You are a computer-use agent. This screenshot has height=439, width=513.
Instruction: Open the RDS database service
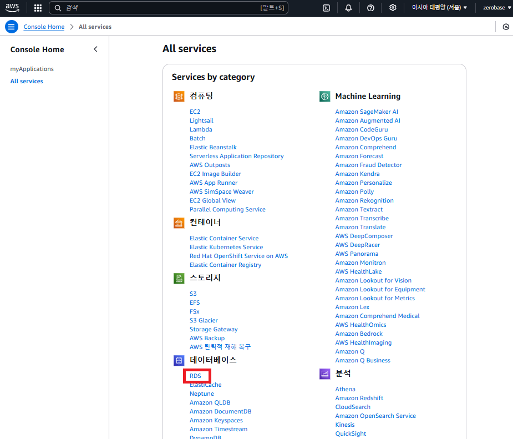pos(195,376)
